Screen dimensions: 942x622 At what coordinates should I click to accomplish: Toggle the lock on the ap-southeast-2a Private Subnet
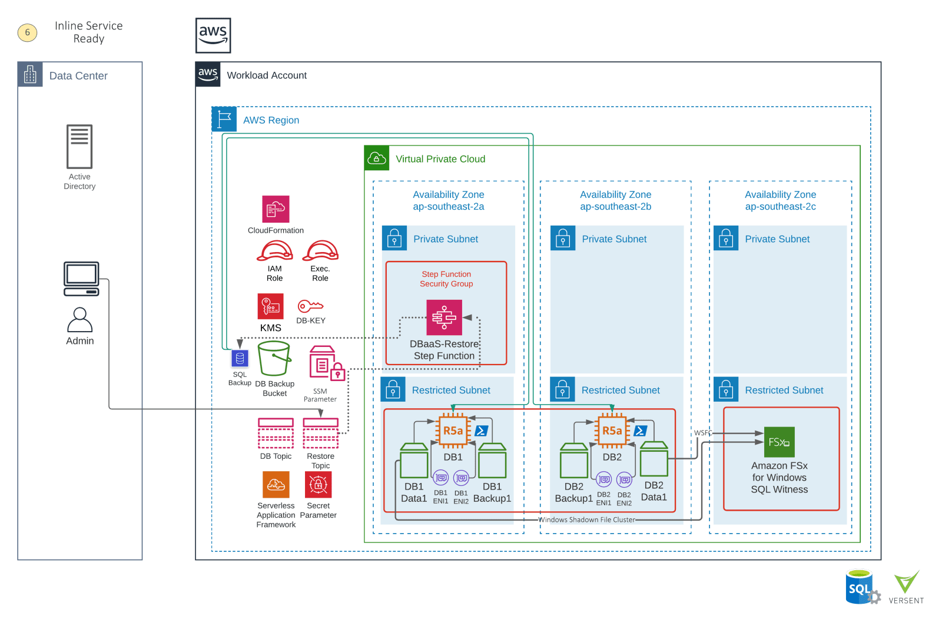pyautogui.click(x=395, y=239)
